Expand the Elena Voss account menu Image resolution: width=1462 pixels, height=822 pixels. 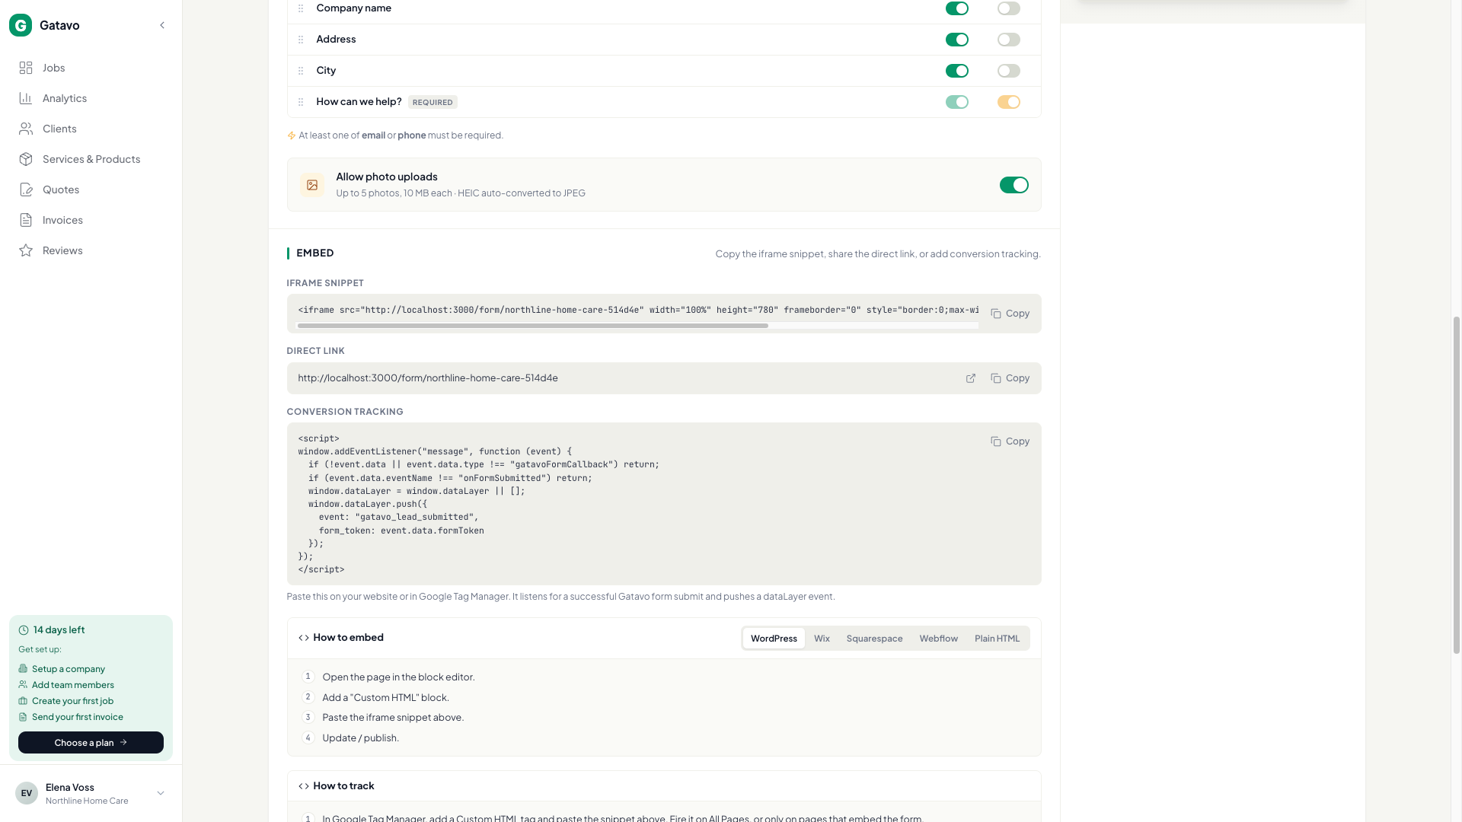161,793
